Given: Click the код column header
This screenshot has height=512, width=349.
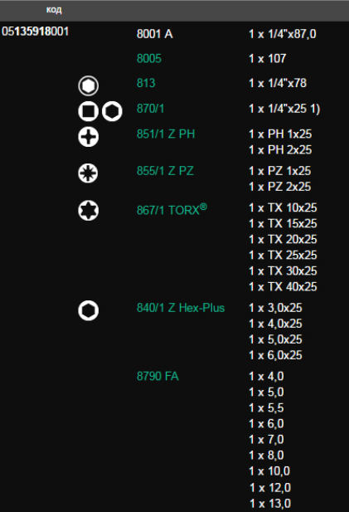Looking at the screenshot, I should pyautogui.click(x=54, y=9).
